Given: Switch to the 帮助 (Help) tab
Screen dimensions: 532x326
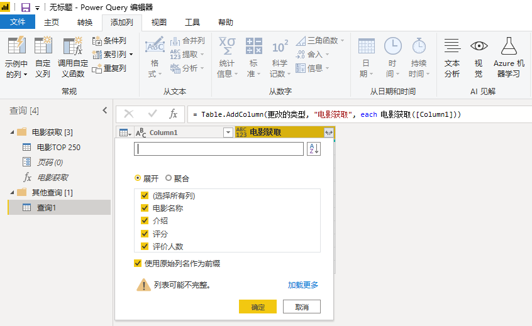Looking at the screenshot, I should click(226, 23).
